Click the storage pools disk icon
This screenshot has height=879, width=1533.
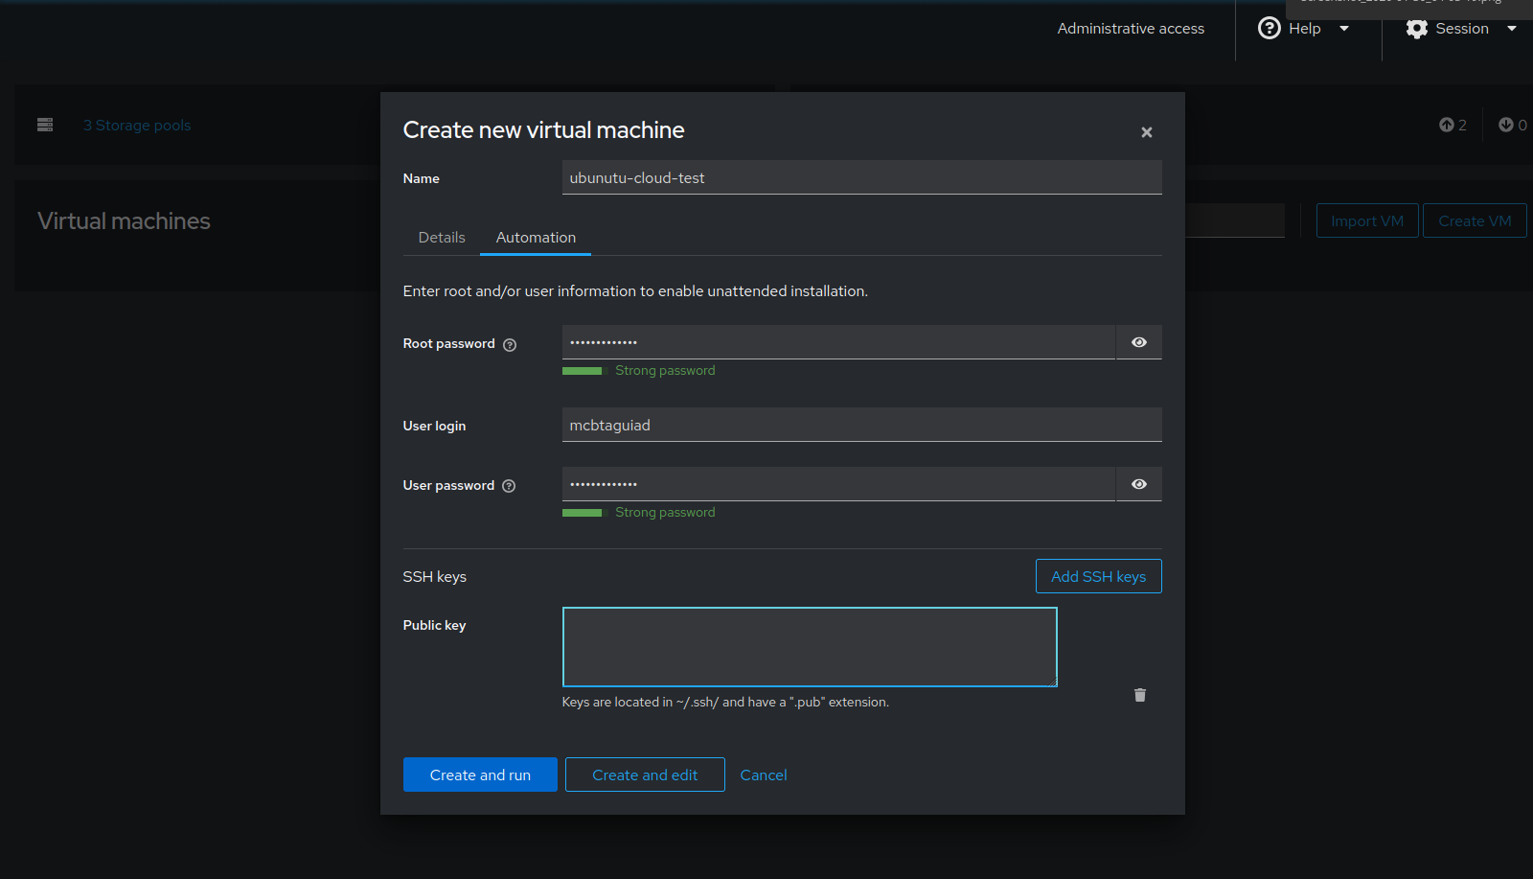point(45,125)
